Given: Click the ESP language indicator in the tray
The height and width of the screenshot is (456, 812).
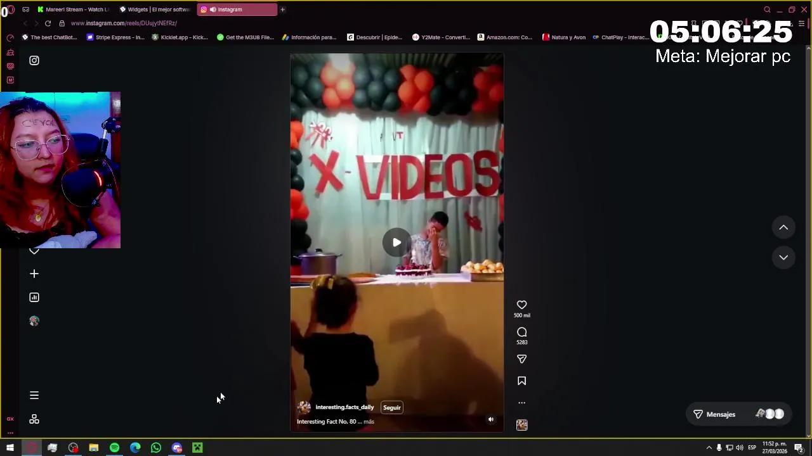Looking at the screenshot, I should pos(752,448).
